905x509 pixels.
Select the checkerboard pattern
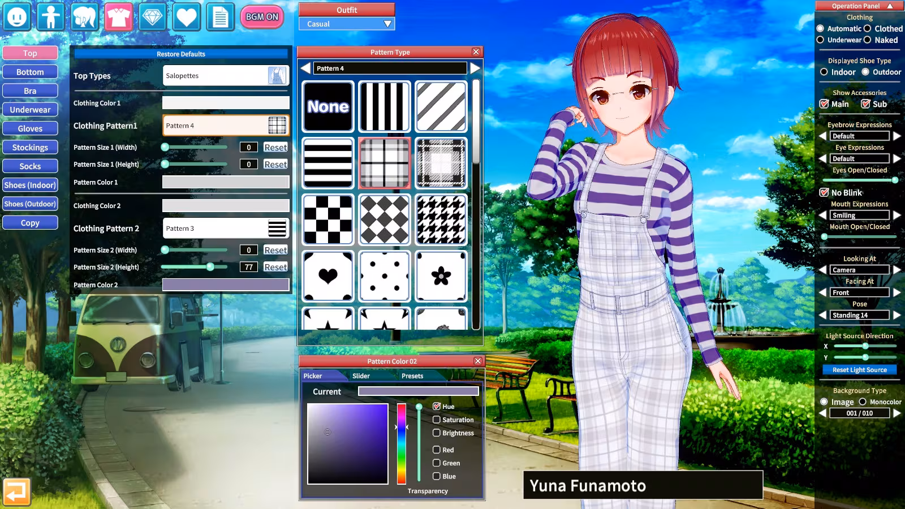coord(328,219)
